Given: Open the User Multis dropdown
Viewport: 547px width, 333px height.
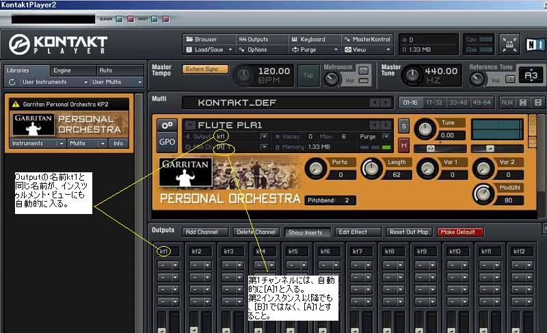Looking at the screenshot, I should 116,82.
